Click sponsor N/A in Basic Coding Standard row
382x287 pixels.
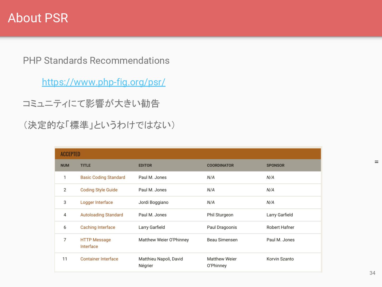[x=270, y=177]
